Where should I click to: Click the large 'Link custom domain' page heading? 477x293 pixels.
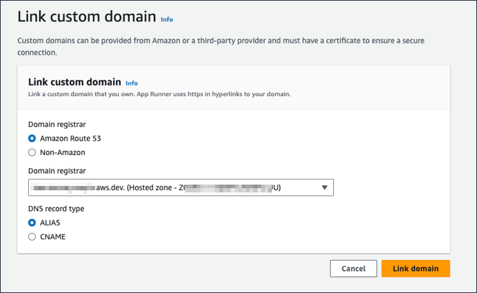pos(86,17)
